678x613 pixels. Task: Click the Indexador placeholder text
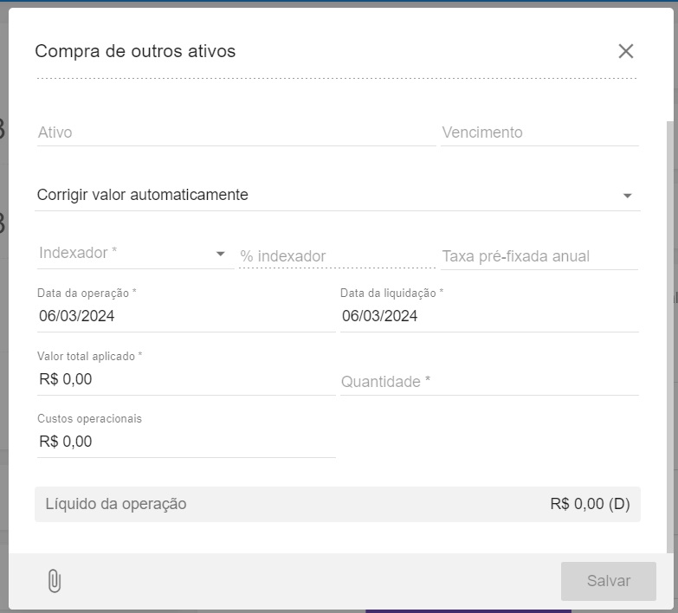click(x=78, y=253)
